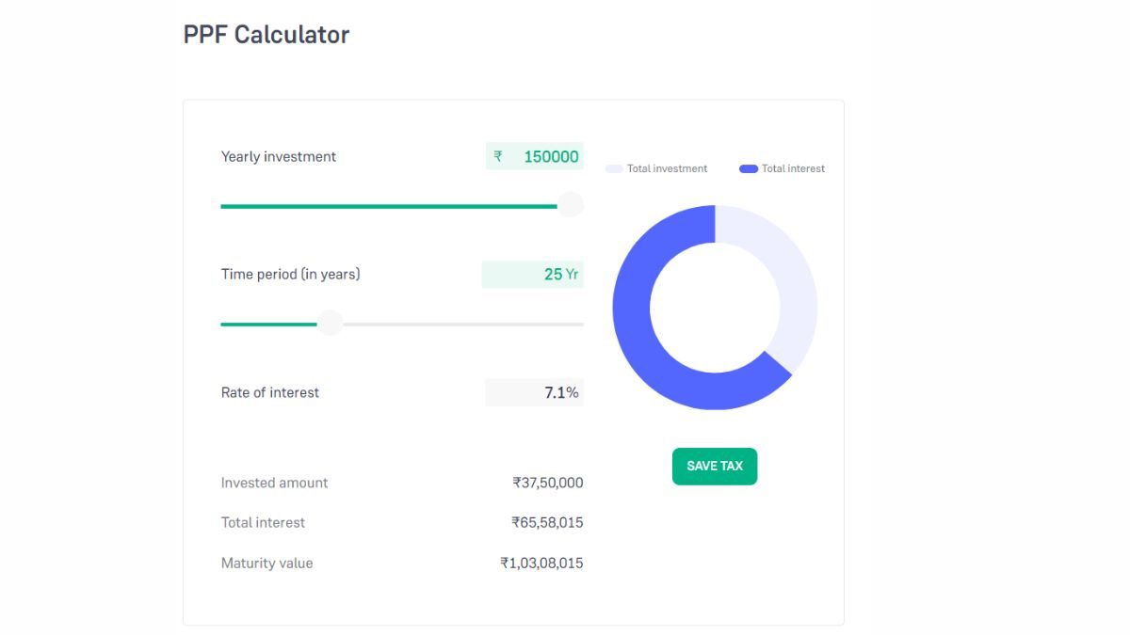
Task: Click the yearly investment slider handle
Action: point(570,205)
